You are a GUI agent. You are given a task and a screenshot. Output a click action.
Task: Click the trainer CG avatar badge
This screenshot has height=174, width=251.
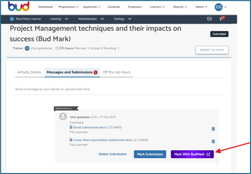pyautogui.click(x=27, y=48)
